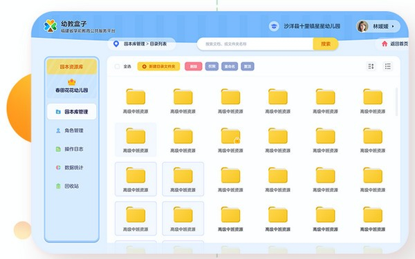Tick the 全选 select-all checkbox
The width and height of the screenshot is (415, 259).
tap(118, 66)
